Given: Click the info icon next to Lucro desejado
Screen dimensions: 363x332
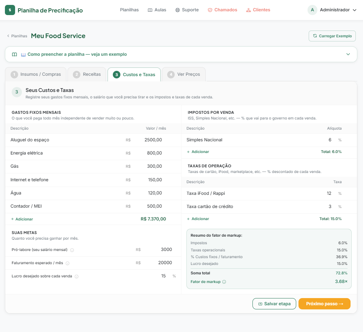Looking at the screenshot, I should coord(77,277).
